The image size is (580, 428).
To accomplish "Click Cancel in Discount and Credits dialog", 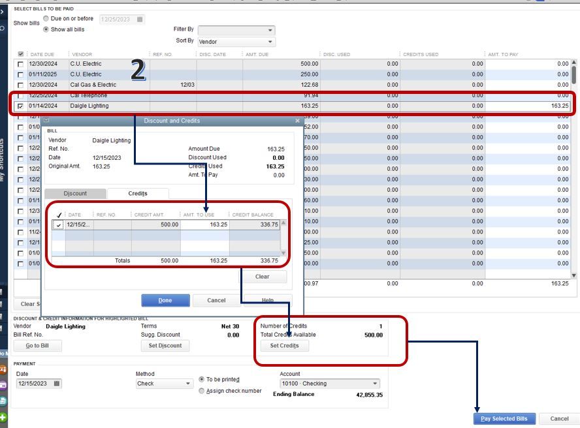I will point(216,301).
